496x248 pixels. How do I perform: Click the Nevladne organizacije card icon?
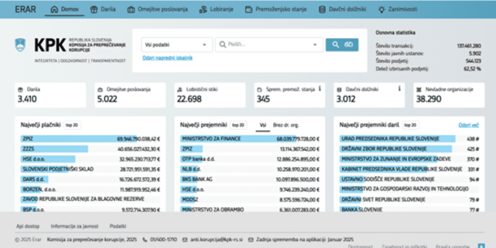point(419,89)
